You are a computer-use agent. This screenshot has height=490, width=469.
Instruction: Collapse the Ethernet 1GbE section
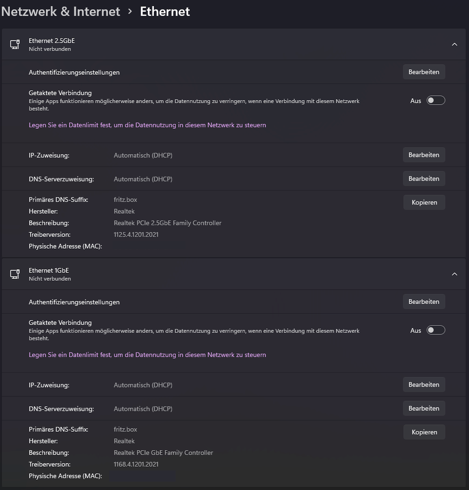pyautogui.click(x=455, y=274)
